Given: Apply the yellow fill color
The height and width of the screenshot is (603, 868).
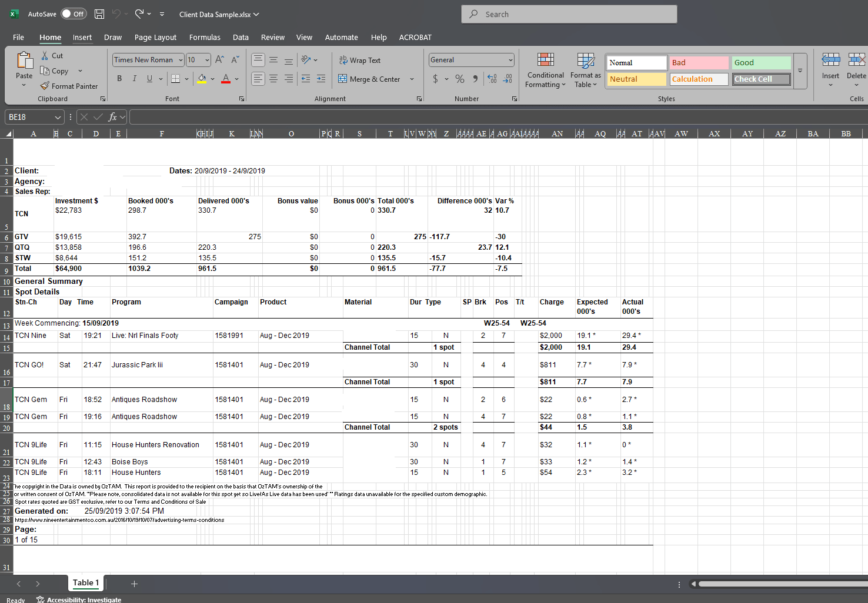Looking at the screenshot, I should point(202,78).
